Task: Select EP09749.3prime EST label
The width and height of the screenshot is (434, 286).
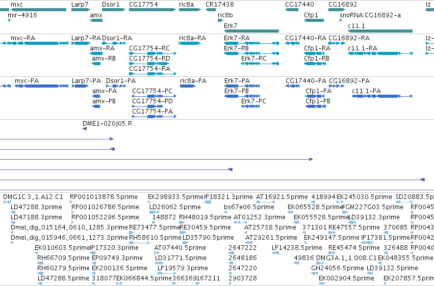Action: tap(117, 258)
